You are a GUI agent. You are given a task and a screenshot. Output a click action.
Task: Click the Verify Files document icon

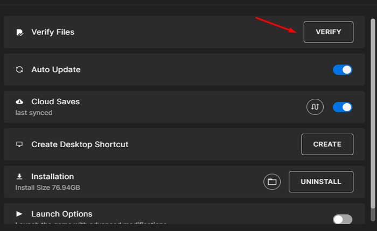pos(20,32)
